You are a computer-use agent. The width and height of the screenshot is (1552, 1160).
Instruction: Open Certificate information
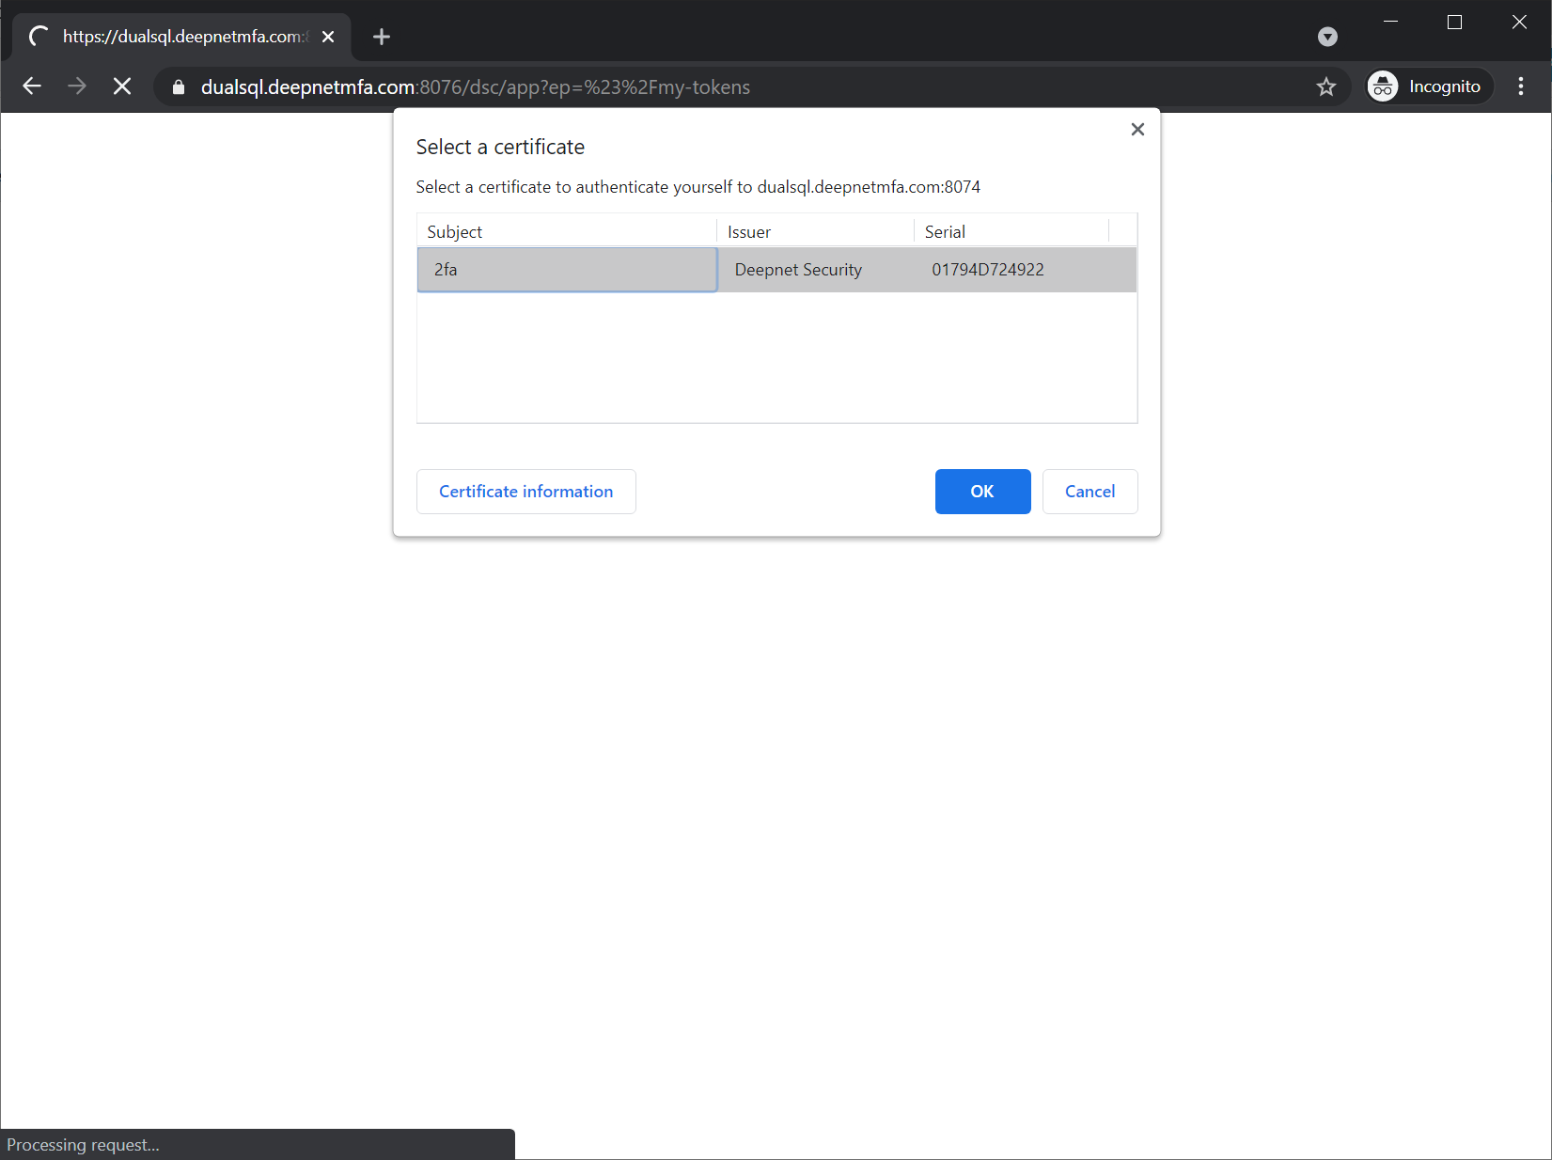[525, 492]
